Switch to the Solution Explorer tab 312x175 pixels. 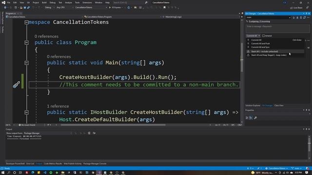coord(253,105)
